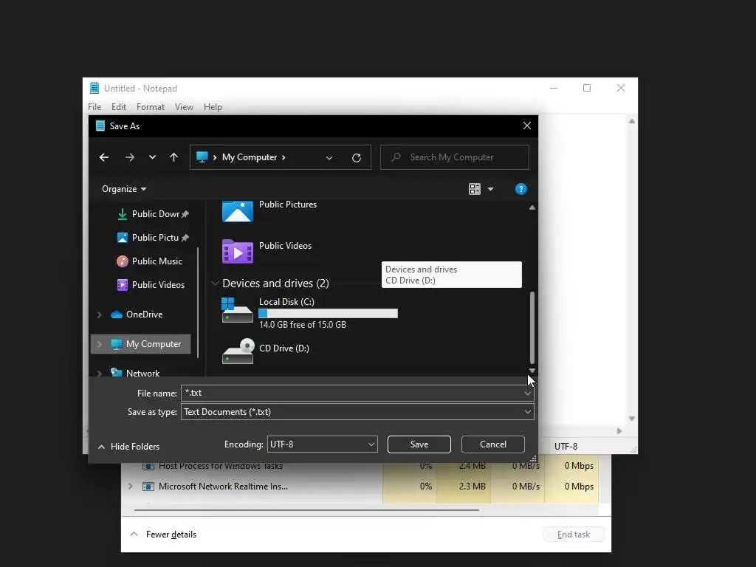Open the Public Pictures folder icon
Viewport: 756px width, 567px height.
pyautogui.click(x=237, y=211)
